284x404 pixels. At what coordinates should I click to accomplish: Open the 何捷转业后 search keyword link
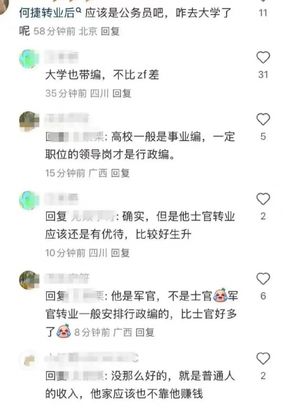point(47,13)
